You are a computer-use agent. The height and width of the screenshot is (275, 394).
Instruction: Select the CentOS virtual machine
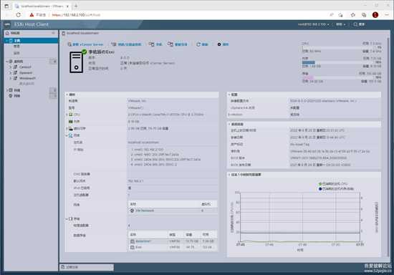pos(25,67)
